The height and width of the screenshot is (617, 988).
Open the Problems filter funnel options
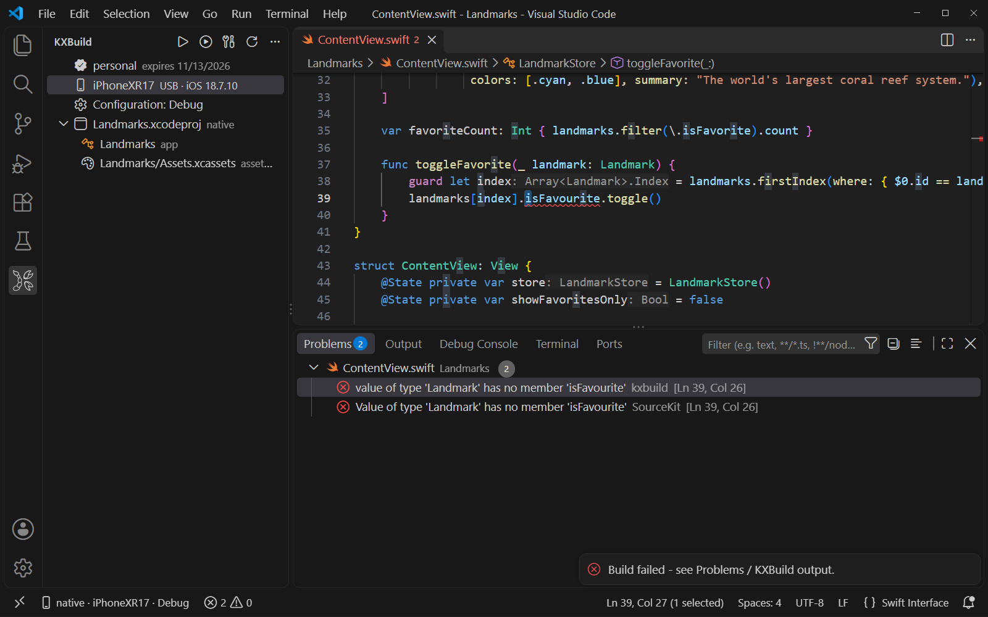coord(871,344)
